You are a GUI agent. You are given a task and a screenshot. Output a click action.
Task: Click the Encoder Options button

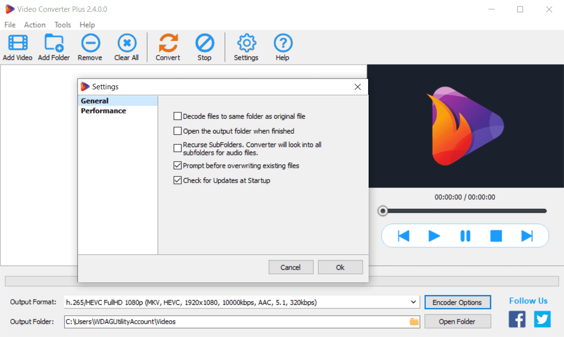coord(457,302)
